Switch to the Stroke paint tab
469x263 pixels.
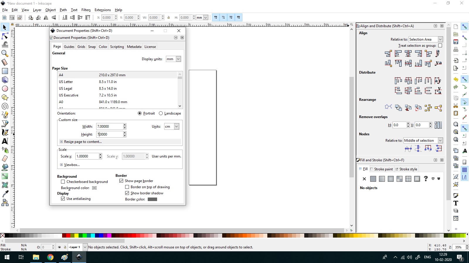pyautogui.click(x=381, y=169)
